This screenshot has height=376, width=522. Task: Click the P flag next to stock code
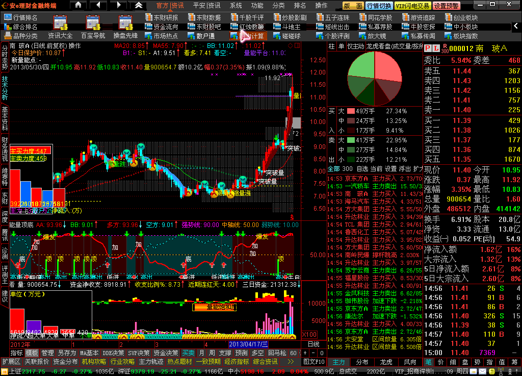pyautogui.click(x=428, y=48)
